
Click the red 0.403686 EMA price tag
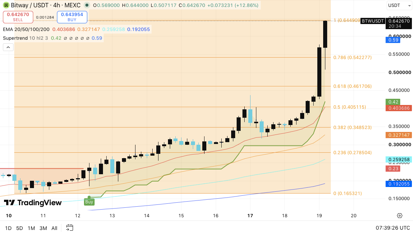[399, 108]
